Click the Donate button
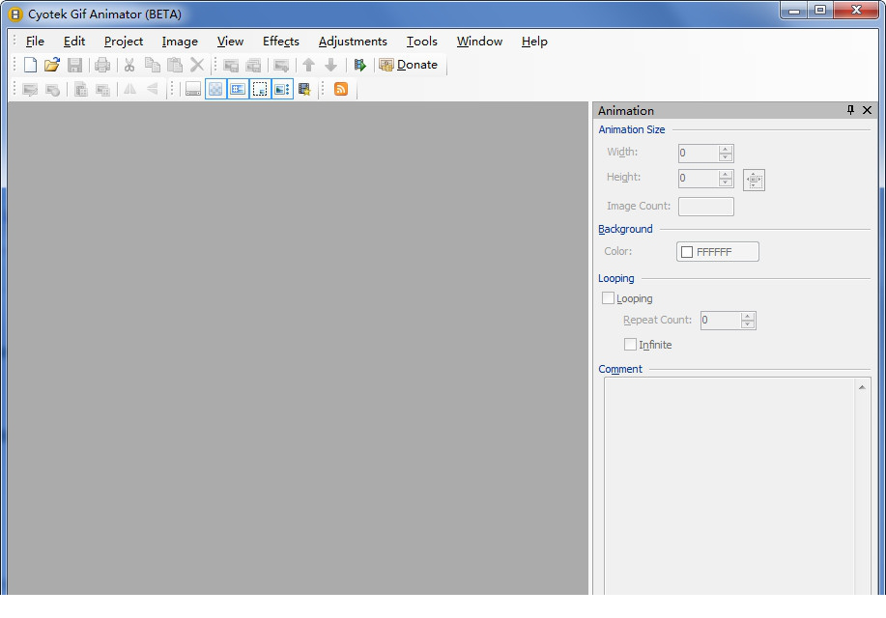 pyautogui.click(x=410, y=65)
